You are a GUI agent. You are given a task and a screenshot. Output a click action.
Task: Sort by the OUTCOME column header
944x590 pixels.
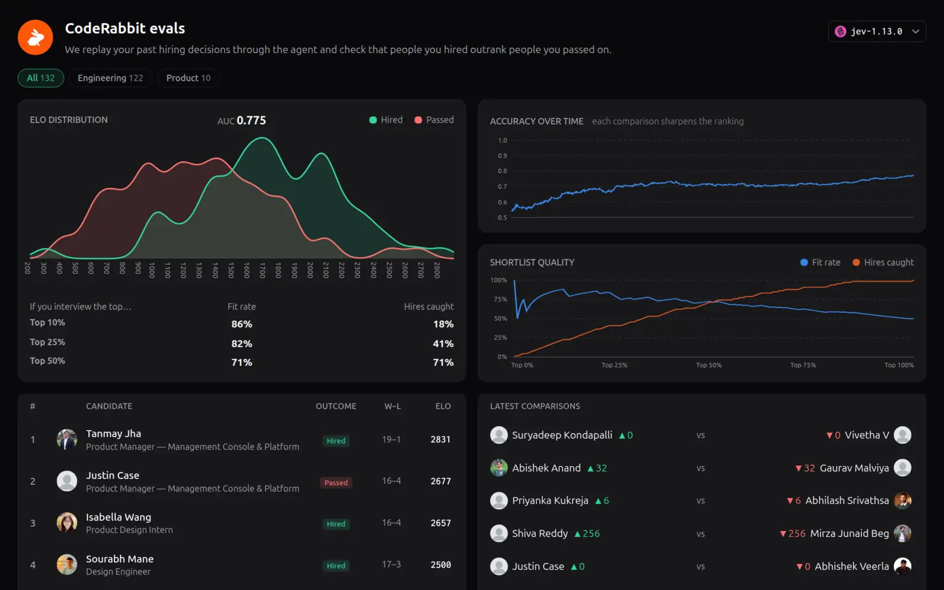(336, 406)
